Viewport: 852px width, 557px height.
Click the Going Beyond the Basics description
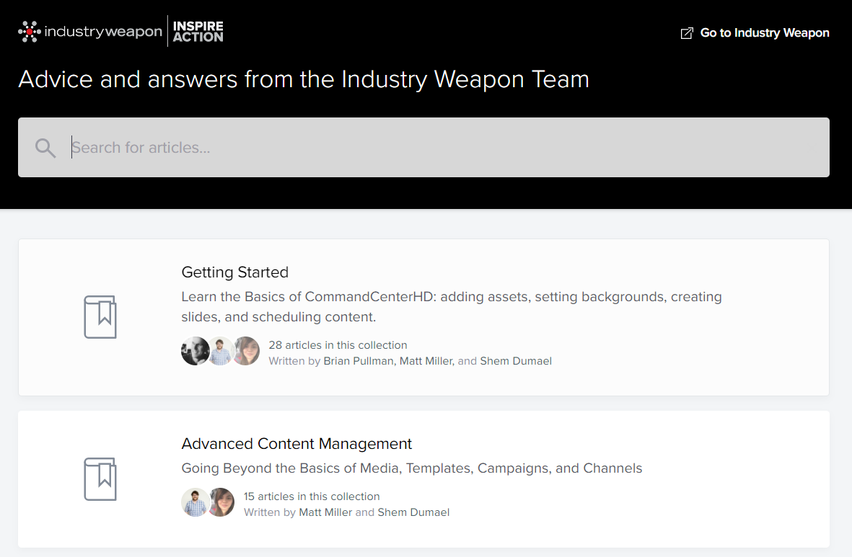click(x=412, y=468)
